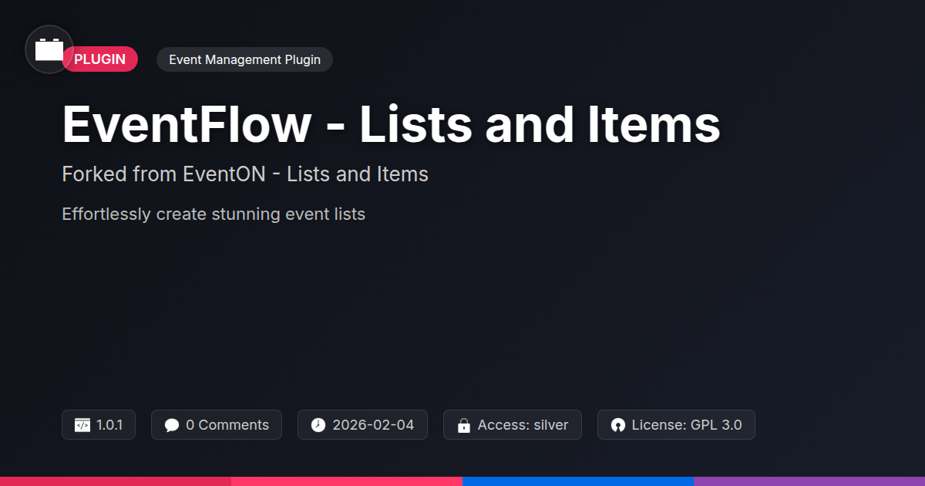Click the 1.0.1 version label

[109, 425]
